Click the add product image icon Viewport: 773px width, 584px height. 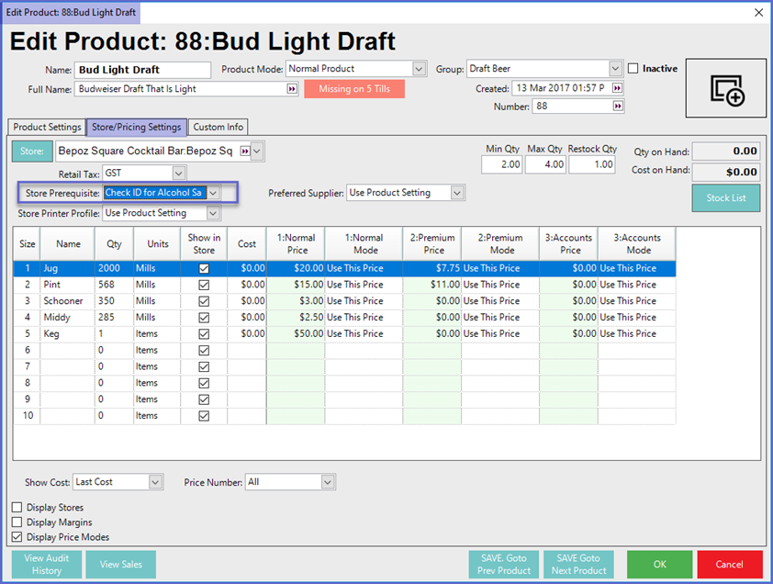tap(725, 89)
